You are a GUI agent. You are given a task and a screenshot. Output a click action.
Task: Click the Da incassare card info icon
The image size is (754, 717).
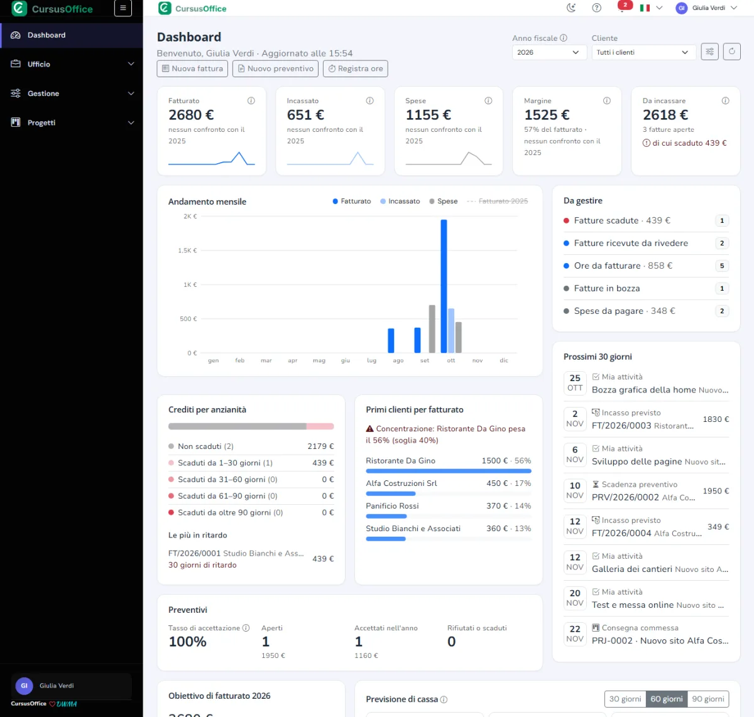[x=726, y=100]
